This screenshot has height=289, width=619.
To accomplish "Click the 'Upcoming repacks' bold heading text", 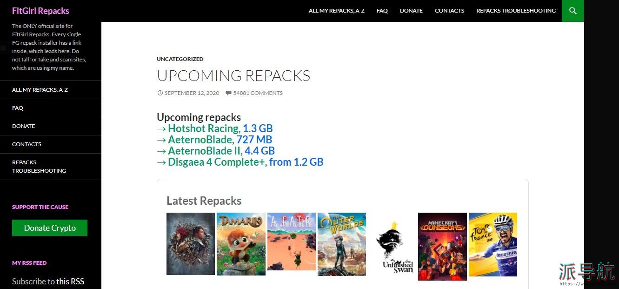I will coord(199,117).
